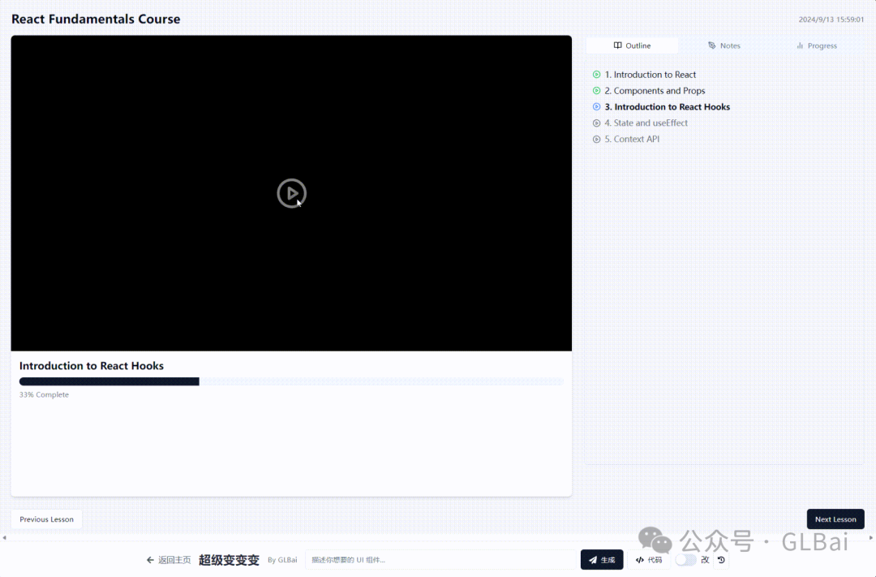This screenshot has width=876, height=577.
Task: Toggle the 改 edit mode switch
Action: point(686,560)
